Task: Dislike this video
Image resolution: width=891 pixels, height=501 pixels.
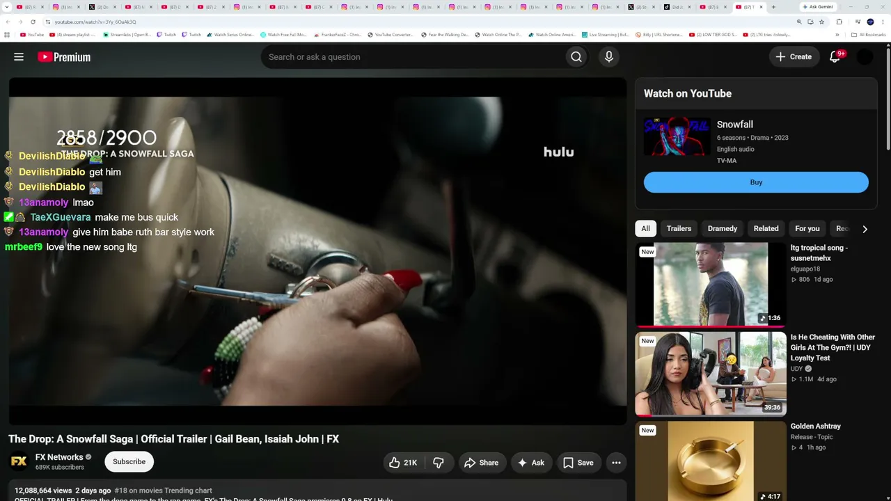Action: coord(438,463)
